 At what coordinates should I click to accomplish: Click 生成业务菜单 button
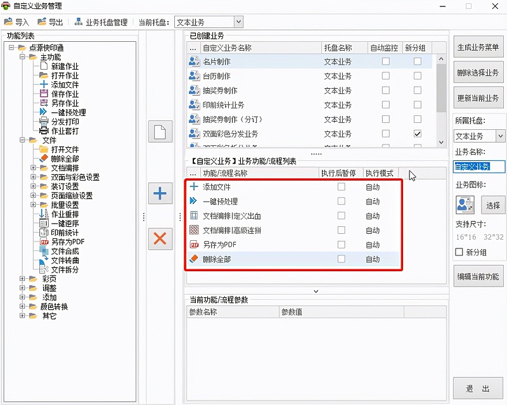[478, 48]
